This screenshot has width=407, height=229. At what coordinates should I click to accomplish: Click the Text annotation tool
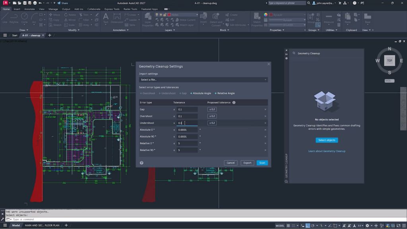(x=106, y=18)
